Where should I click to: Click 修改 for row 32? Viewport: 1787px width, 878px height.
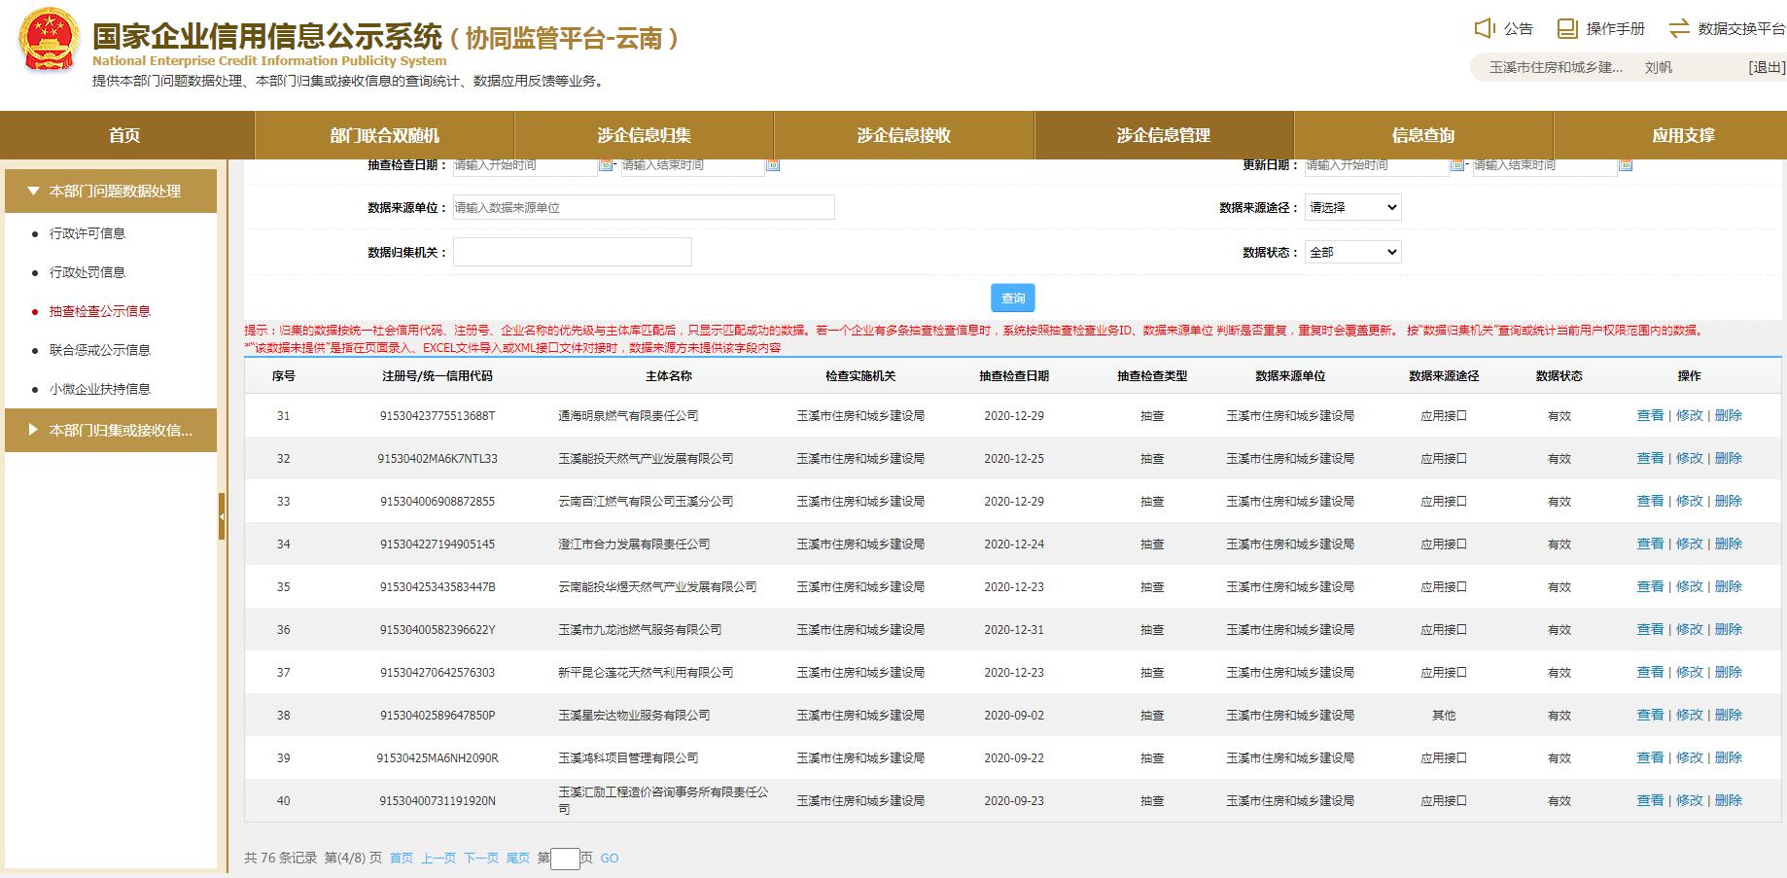pos(1690,458)
